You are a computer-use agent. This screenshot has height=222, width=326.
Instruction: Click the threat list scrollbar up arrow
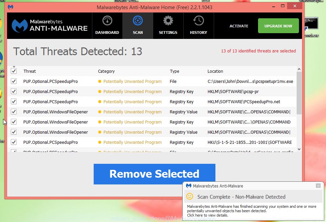point(299,69)
